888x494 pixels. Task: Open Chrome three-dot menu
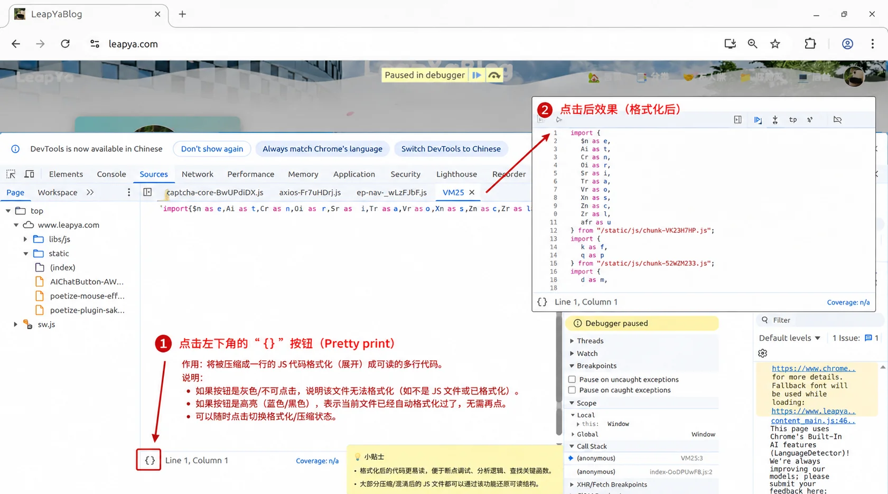873,44
